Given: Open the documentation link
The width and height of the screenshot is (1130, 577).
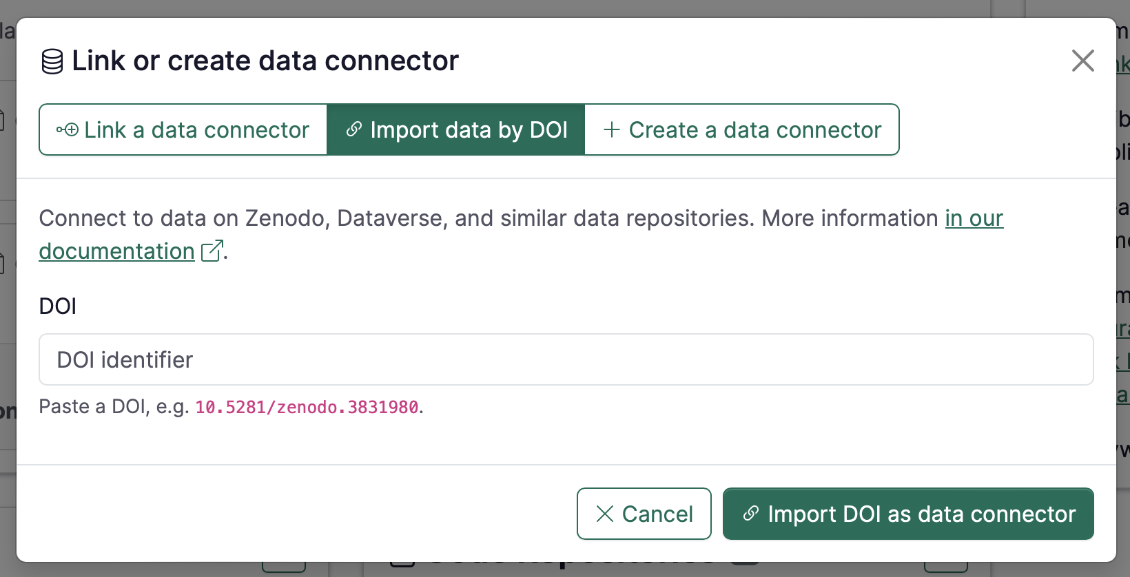Looking at the screenshot, I should click(x=116, y=251).
